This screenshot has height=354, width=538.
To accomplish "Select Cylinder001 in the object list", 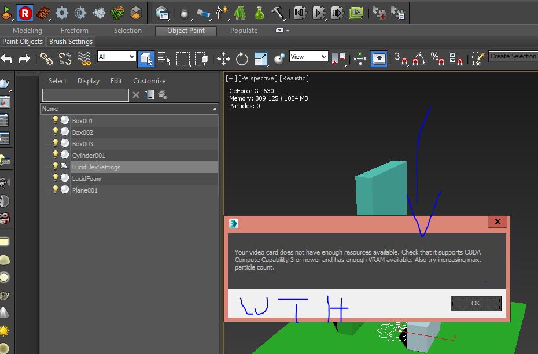I will [x=89, y=155].
